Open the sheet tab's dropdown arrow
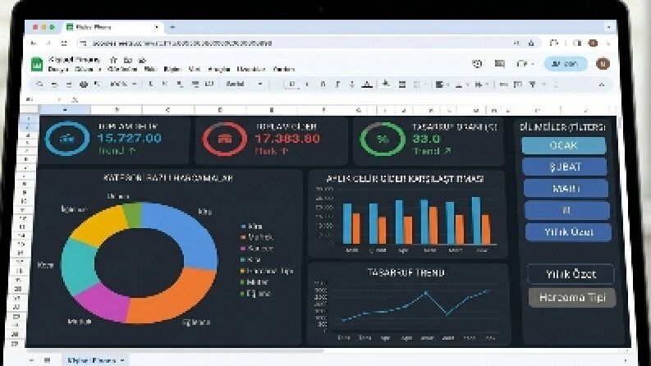Viewport: 651px width, 366px height. click(x=122, y=360)
